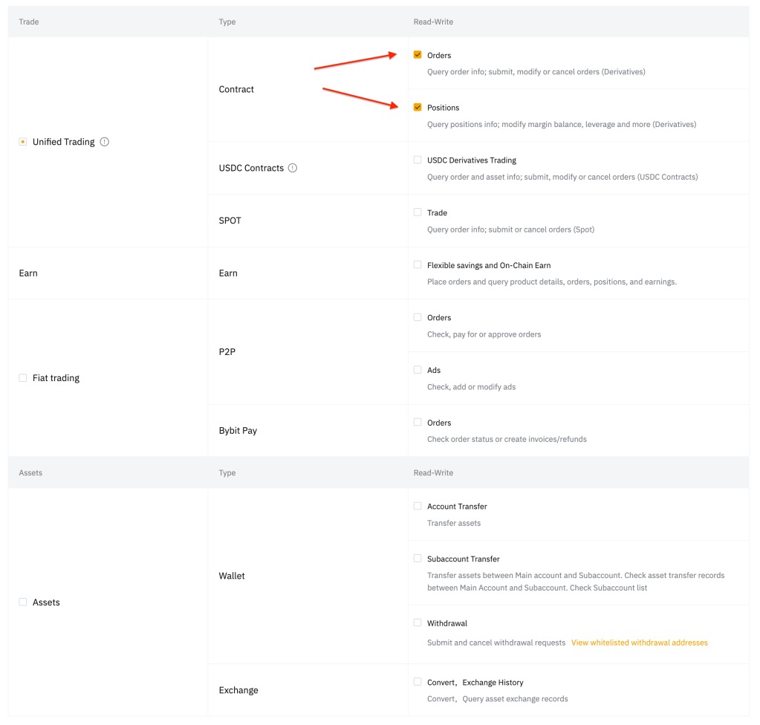Tick the SPOT Trade checkbox

(418, 212)
